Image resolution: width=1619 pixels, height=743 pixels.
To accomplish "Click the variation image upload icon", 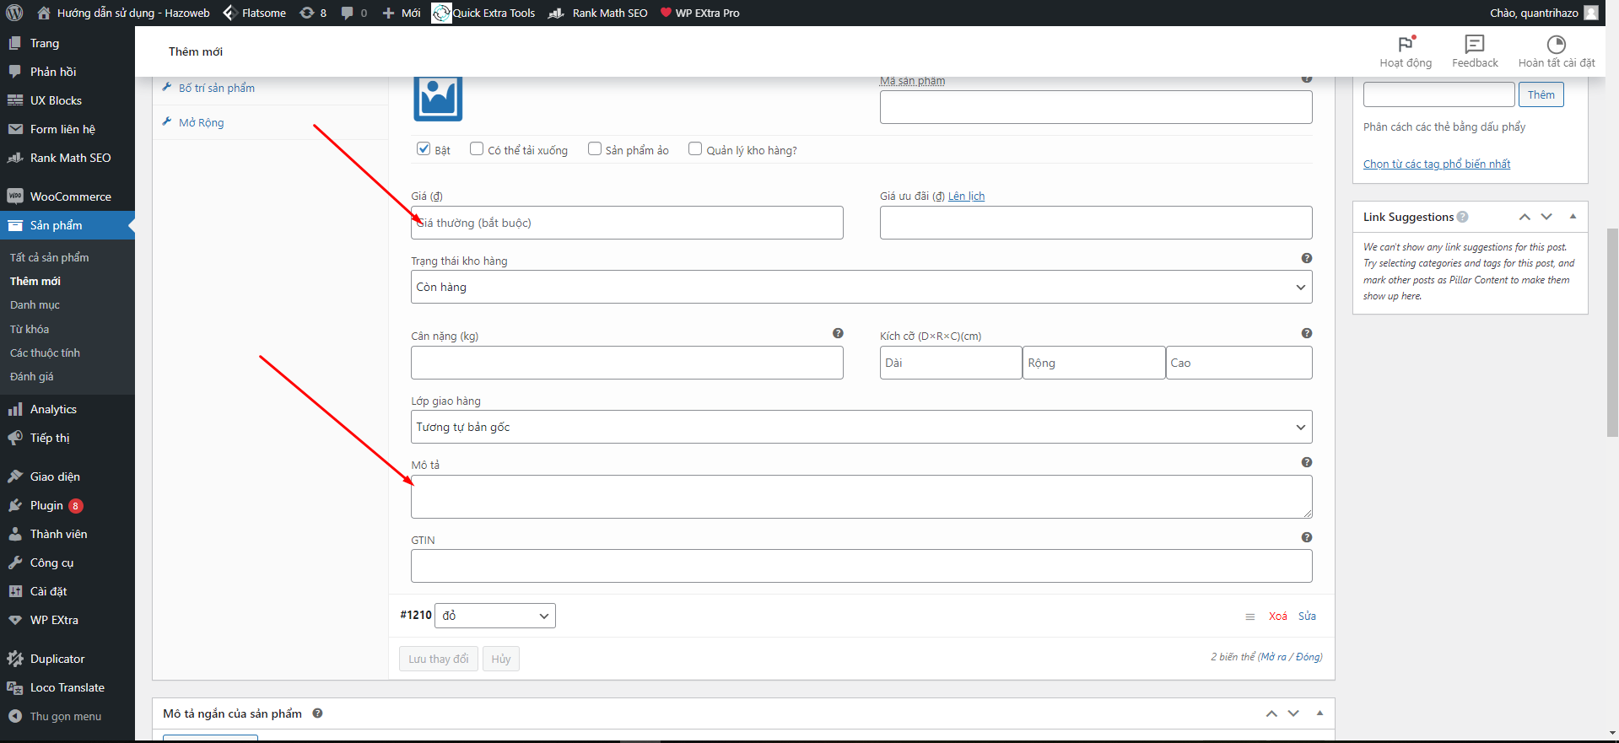I will point(438,99).
